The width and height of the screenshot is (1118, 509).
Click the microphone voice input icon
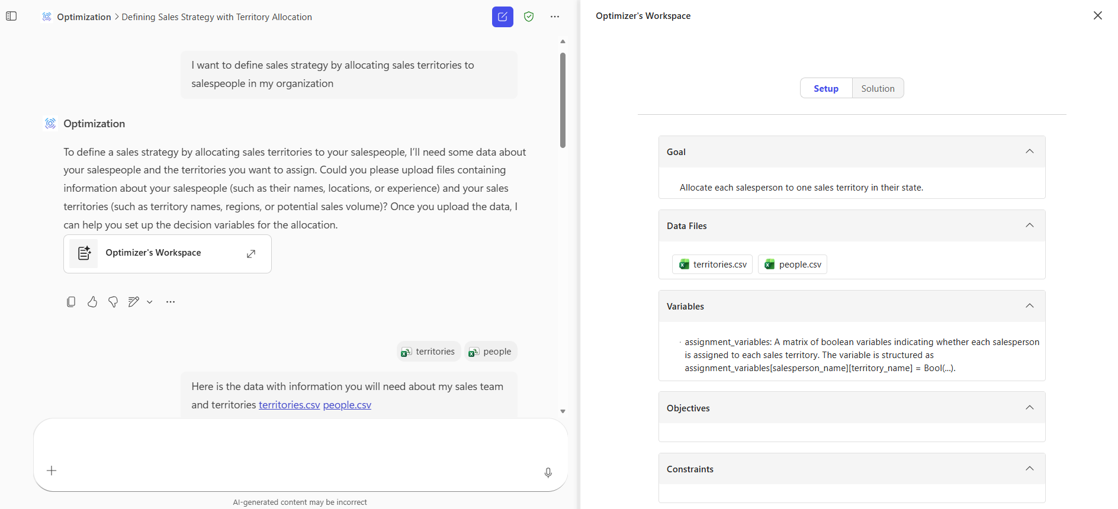tap(548, 472)
